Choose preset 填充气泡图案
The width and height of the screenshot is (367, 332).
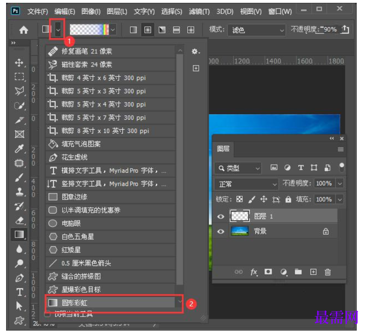click(110, 144)
